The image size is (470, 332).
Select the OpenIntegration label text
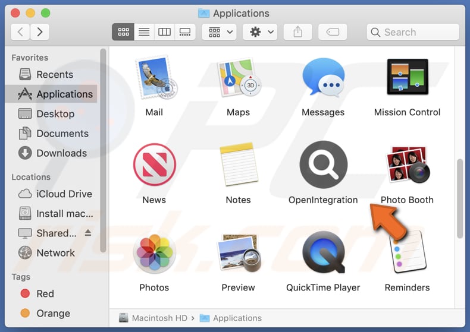[323, 200]
